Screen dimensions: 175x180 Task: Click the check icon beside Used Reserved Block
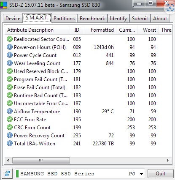(10, 71)
